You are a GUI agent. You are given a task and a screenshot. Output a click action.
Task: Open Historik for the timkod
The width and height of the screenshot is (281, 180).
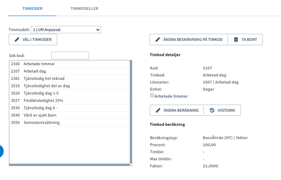click(222, 110)
